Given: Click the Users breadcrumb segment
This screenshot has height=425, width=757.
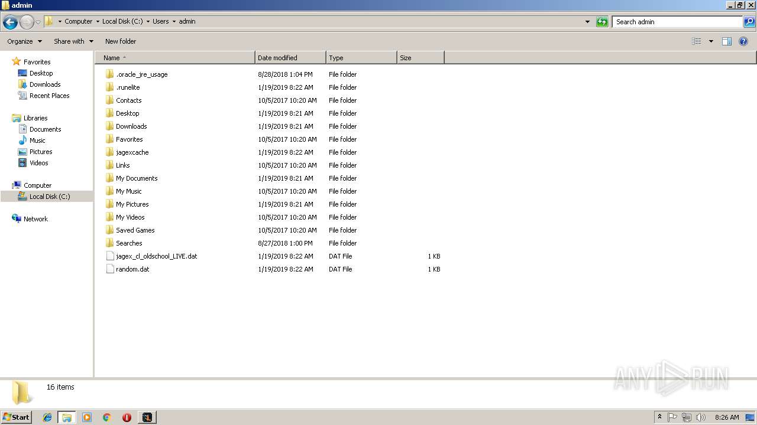Looking at the screenshot, I should (x=160, y=21).
